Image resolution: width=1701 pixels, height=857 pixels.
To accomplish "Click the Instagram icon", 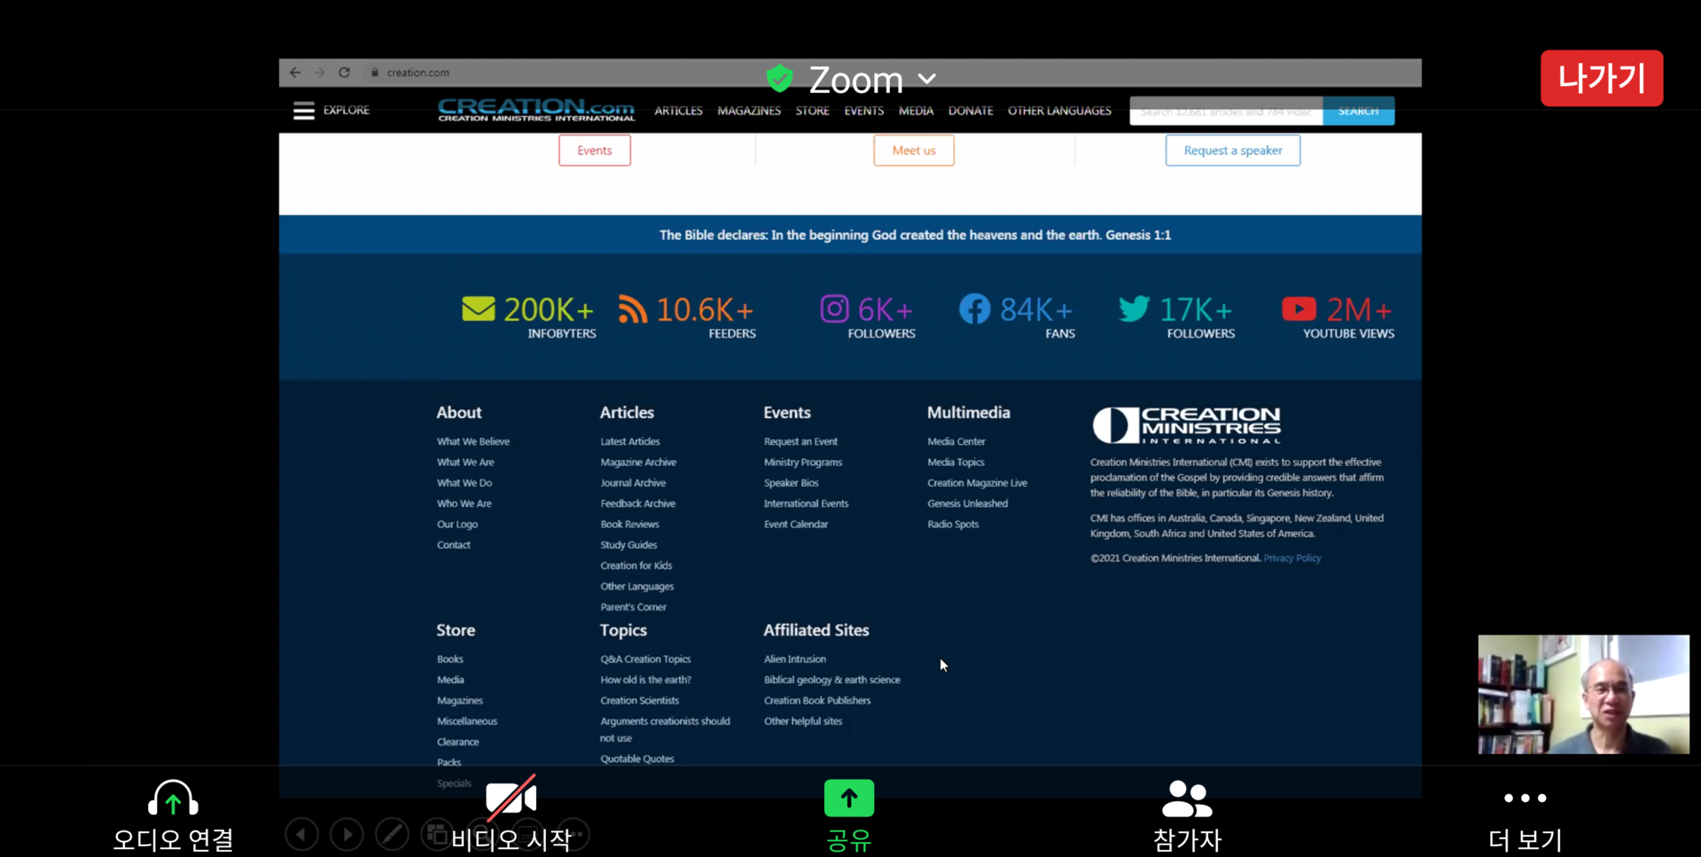I will [834, 308].
